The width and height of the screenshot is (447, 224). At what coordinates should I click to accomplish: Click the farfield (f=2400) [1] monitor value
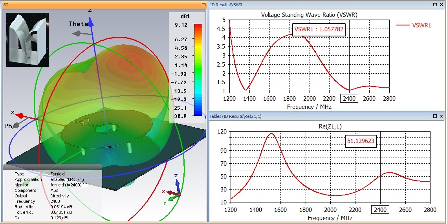[x=69, y=185]
